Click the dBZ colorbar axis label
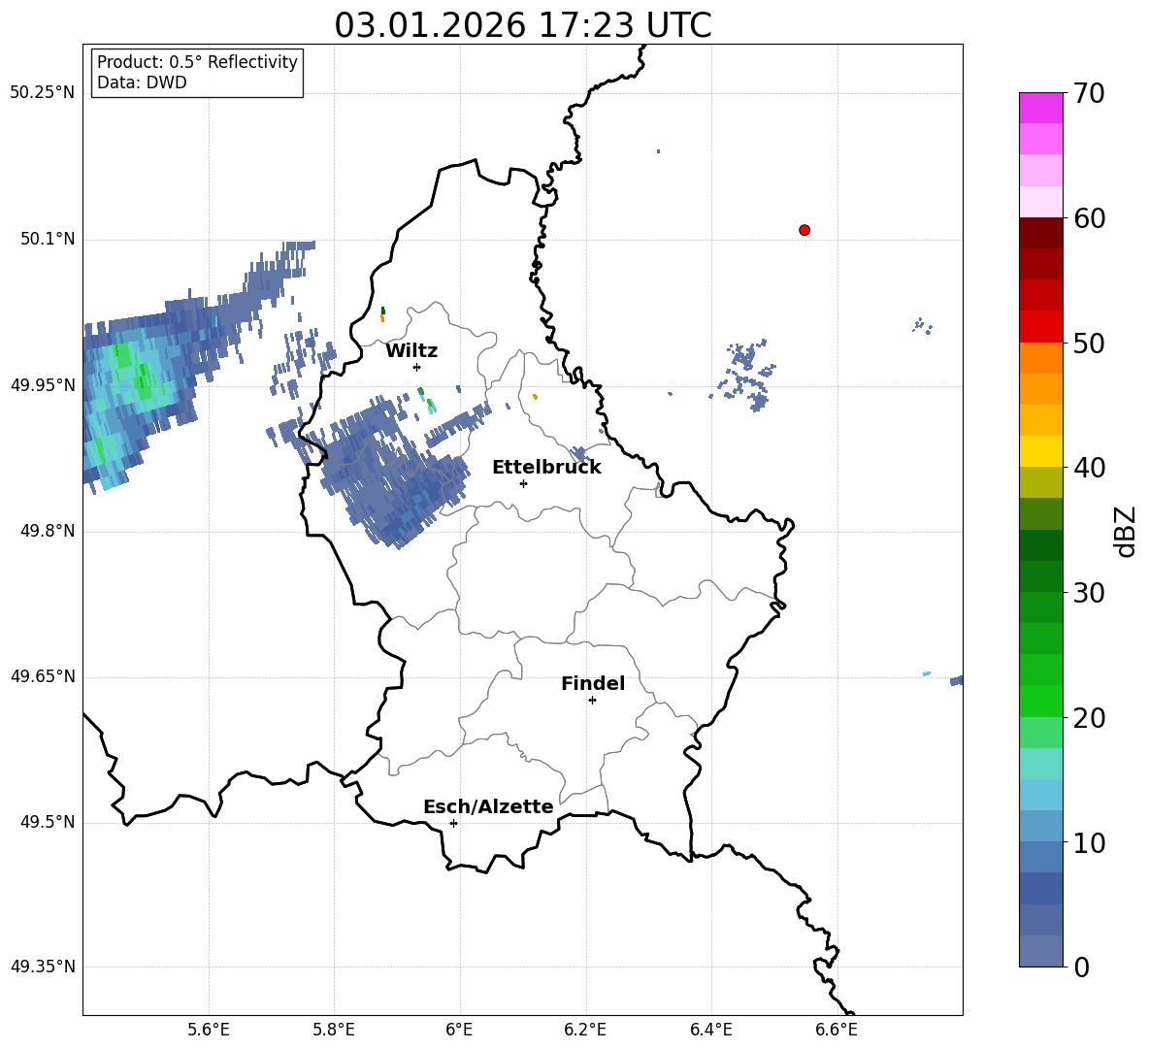The image size is (1149, 1049). tap(1126, 531)
